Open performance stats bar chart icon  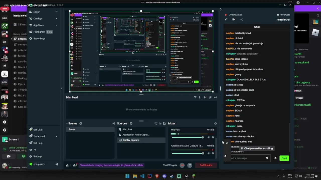(x=67, y=165)
